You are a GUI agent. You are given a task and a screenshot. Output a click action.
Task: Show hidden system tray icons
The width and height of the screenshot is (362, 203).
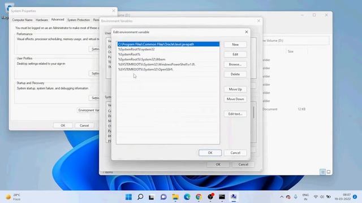(282, 197)
